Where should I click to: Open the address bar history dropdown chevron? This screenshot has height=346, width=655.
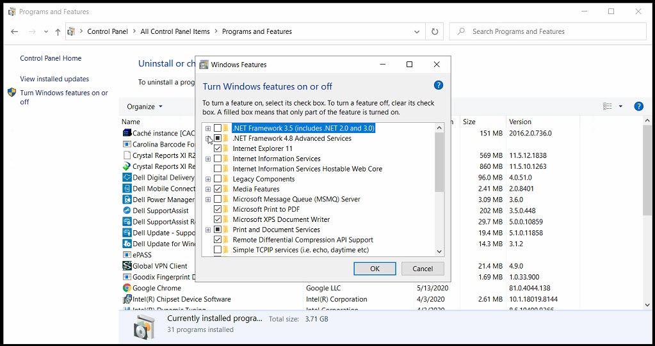[416, 32]
